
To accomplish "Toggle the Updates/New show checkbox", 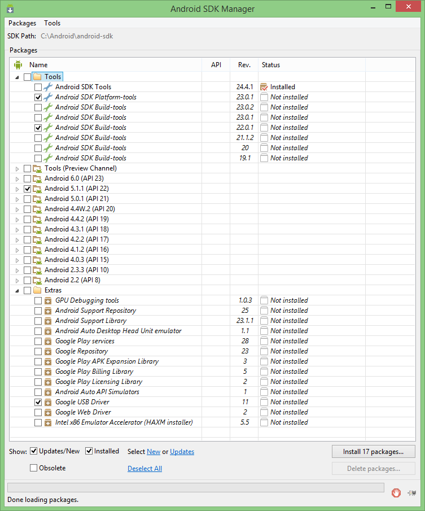I will pos(33,451).
